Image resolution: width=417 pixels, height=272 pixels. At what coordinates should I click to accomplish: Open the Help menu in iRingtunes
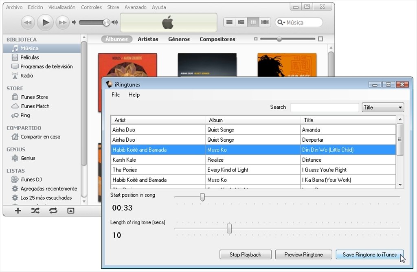point(134,94)
